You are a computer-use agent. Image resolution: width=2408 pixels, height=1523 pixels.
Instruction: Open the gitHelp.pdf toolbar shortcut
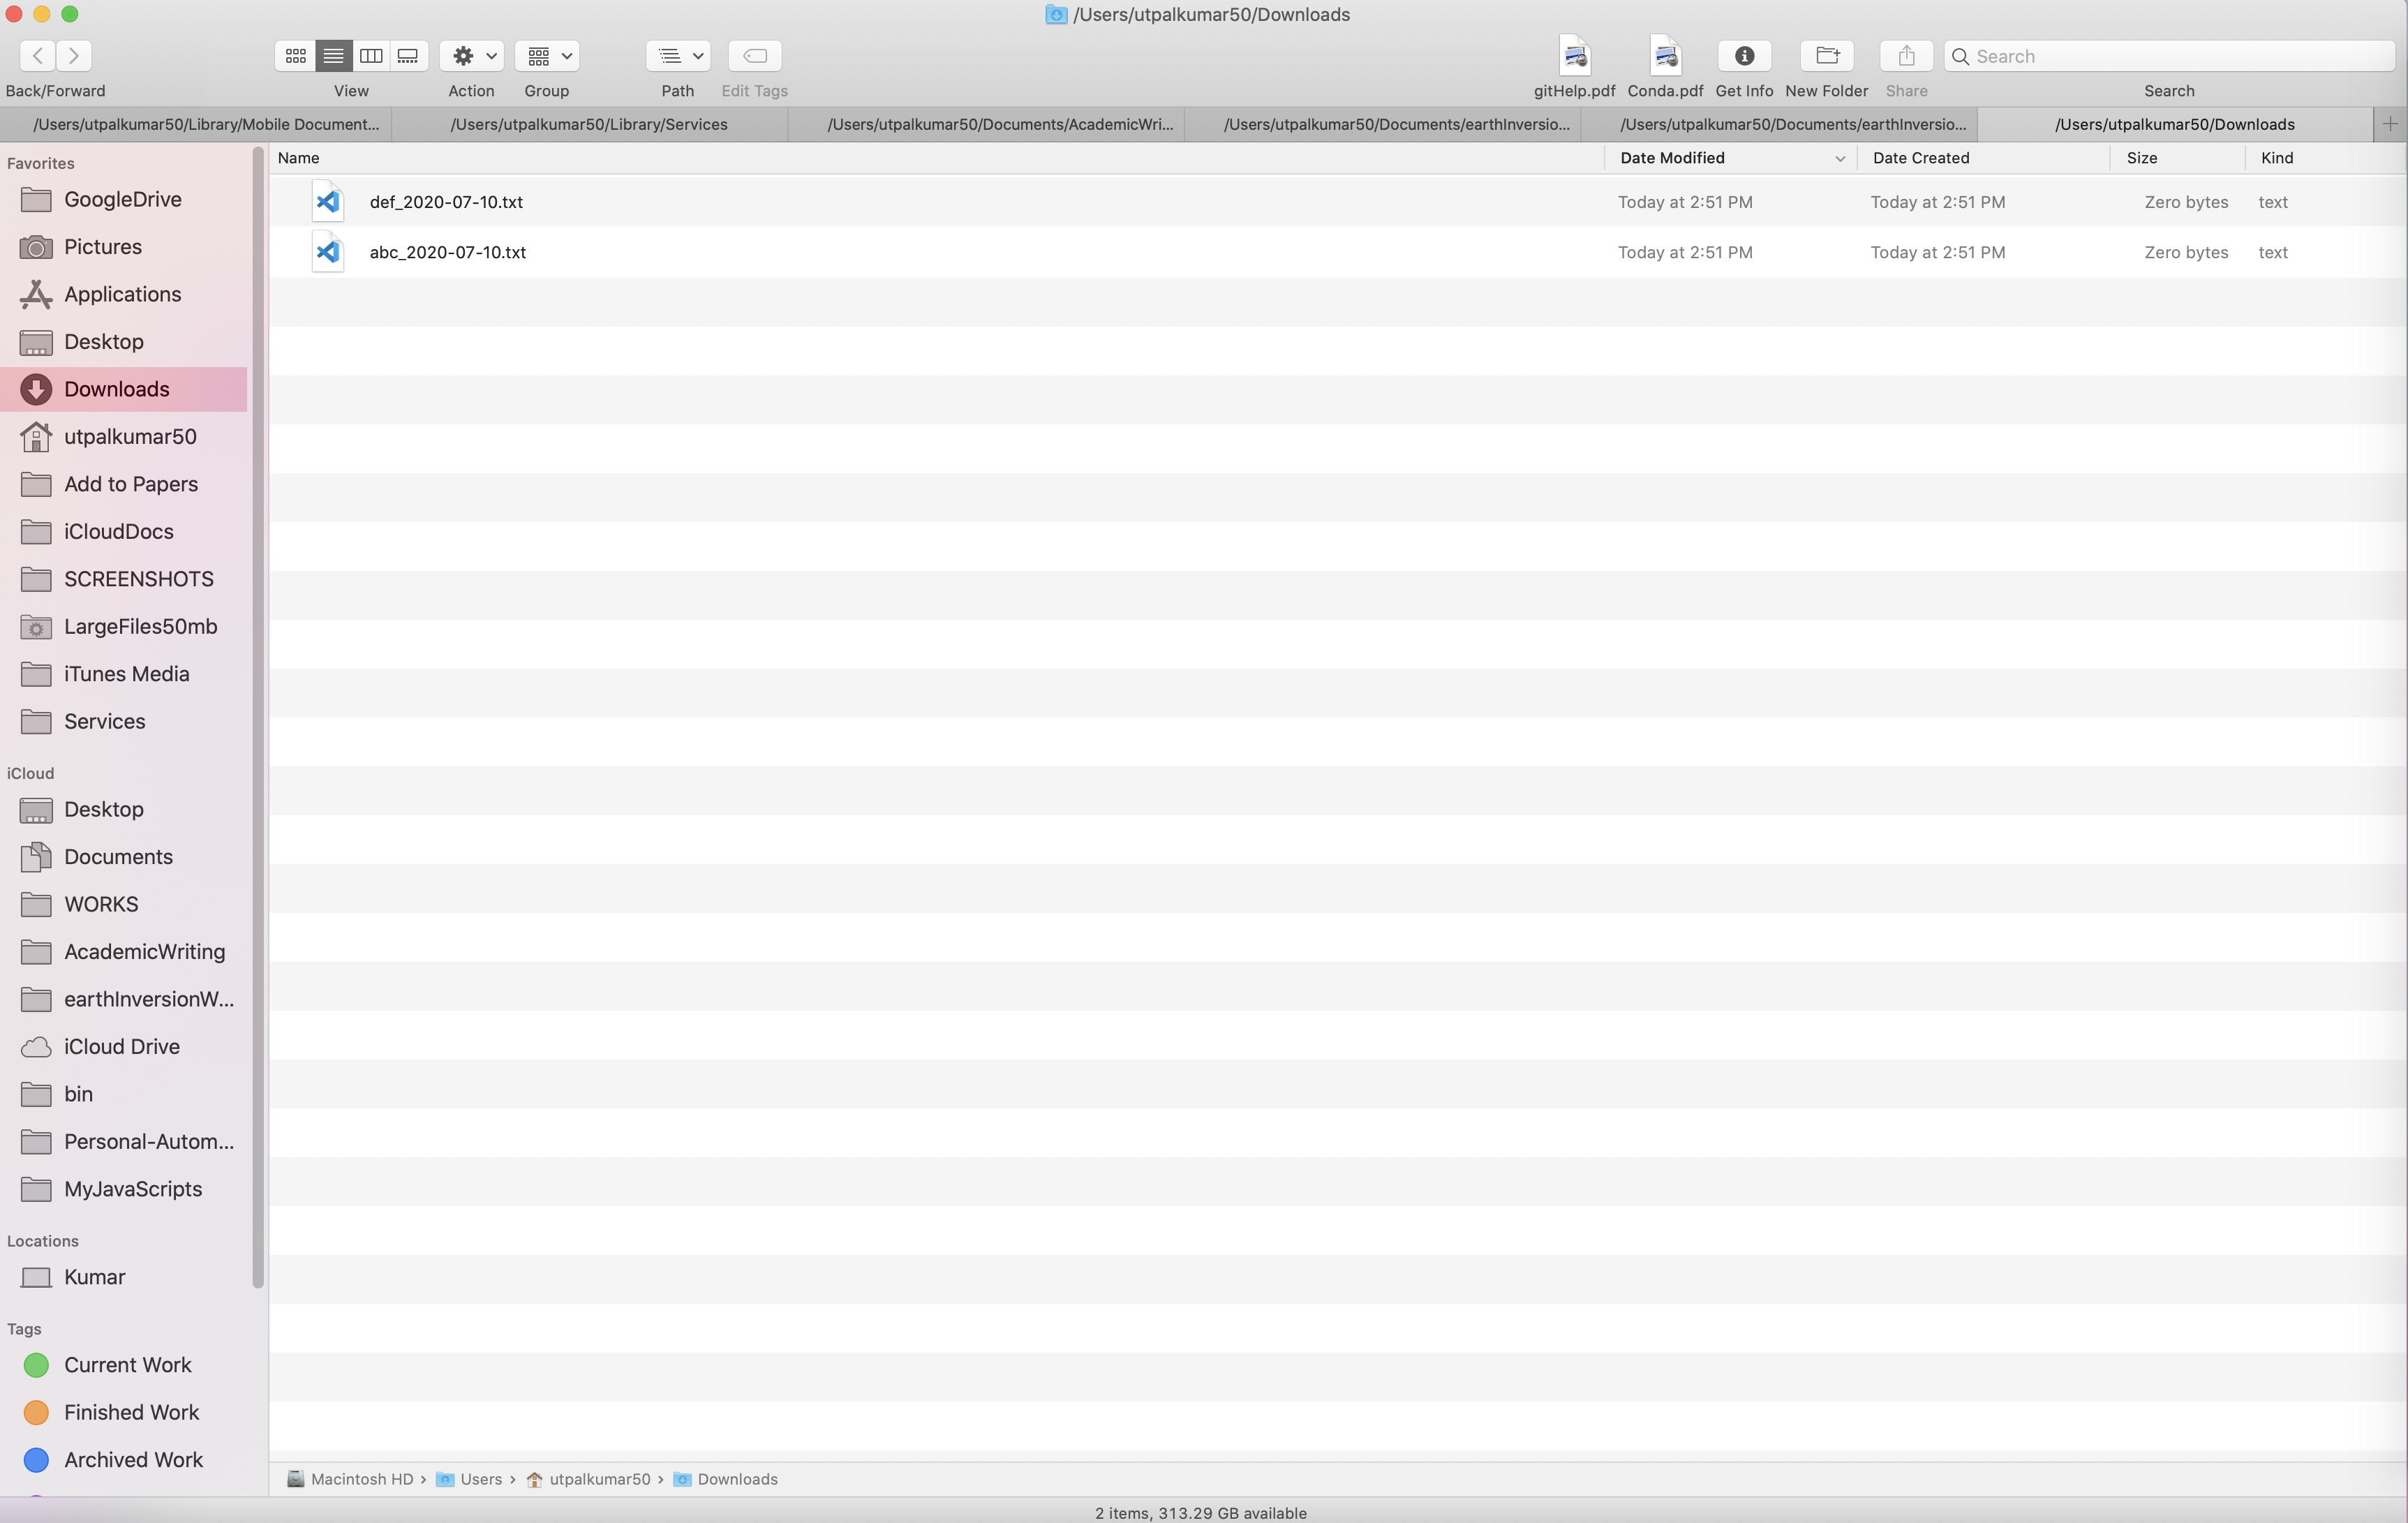[x=1574, y=56]
